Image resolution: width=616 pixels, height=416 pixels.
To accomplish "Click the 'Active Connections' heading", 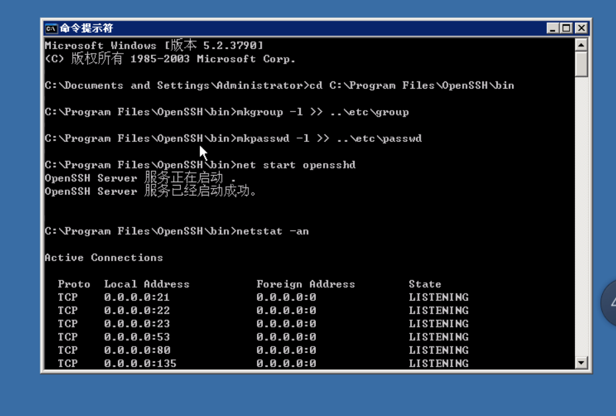I will tap(104, 258).
